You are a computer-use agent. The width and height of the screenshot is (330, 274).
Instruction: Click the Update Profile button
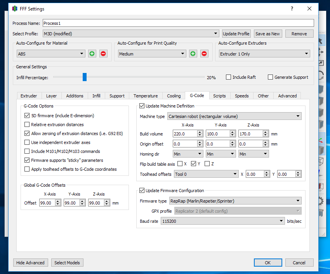pyautogui.click(x=236, y=34)
